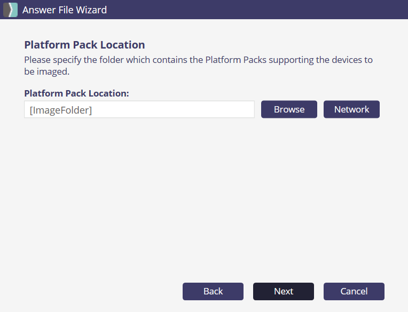Click the Browse button
The image size is (408, 312).
coord(289,109)
